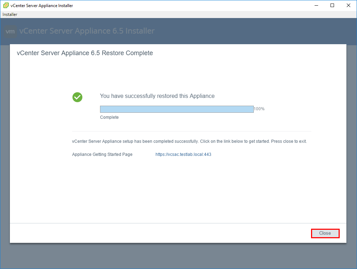This screenshot has width=357, height=269.
Task: Click 'You have successfully restored this Appliance' text
Action: pos(157,96)
